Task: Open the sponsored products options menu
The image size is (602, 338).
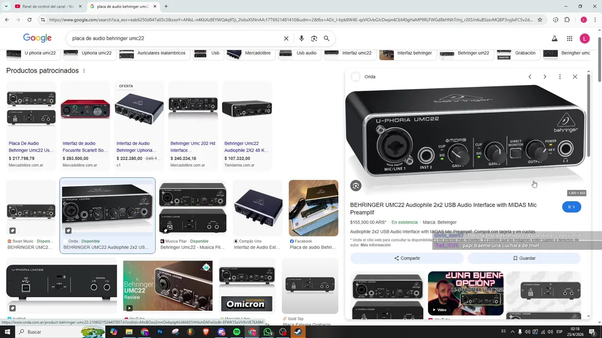Action: 84,71
